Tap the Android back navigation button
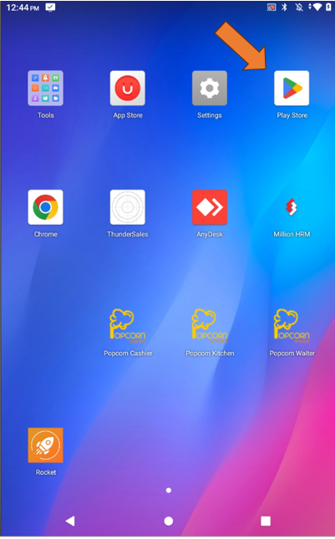This screenshot has width=335, height=539. coord(70,521)
